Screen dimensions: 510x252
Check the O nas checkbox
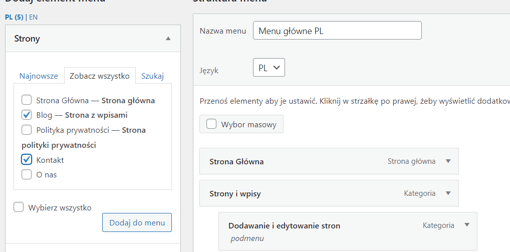pyautogui.click(x=27, y=175)
